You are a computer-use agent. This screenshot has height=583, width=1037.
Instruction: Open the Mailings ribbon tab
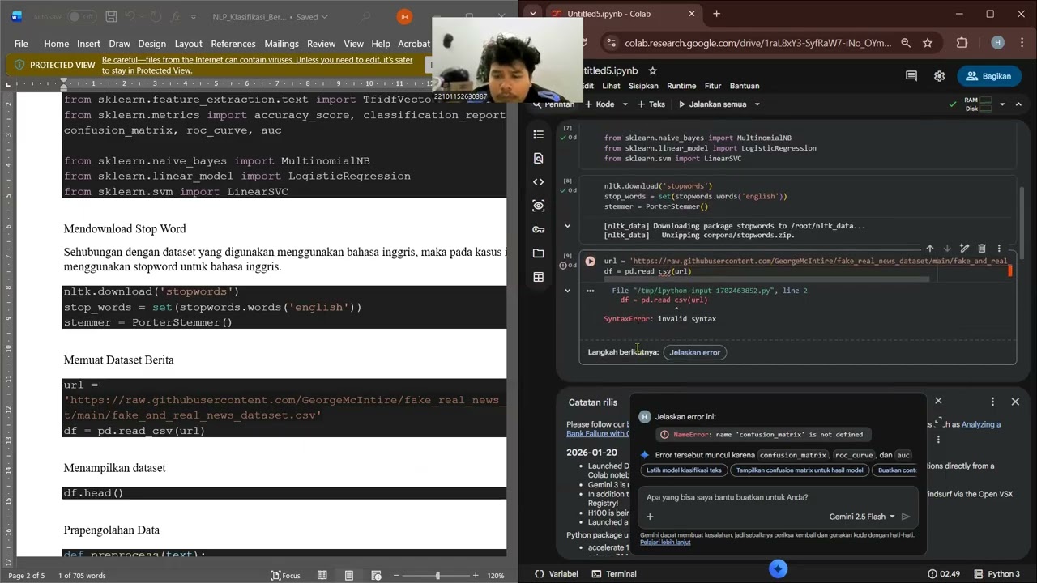point(282,44)
